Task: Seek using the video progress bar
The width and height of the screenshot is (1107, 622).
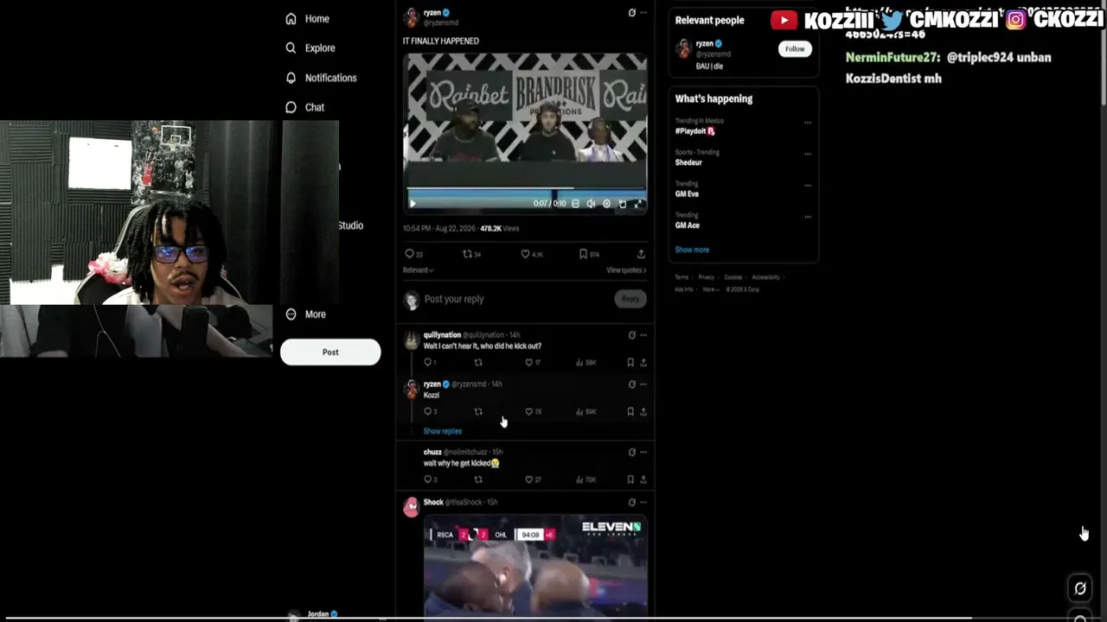Action: 526,188
